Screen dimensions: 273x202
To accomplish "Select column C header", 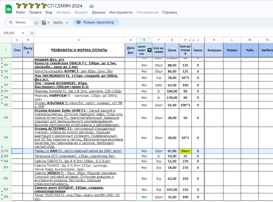I will coord(79,40).
